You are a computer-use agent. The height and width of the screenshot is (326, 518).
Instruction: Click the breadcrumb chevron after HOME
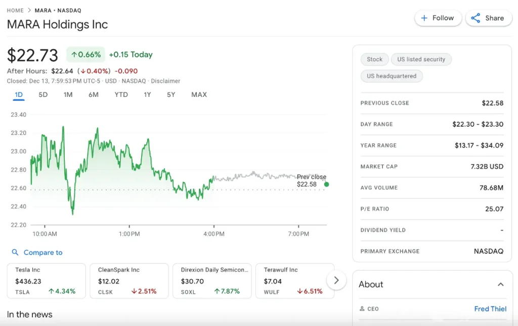29,10
